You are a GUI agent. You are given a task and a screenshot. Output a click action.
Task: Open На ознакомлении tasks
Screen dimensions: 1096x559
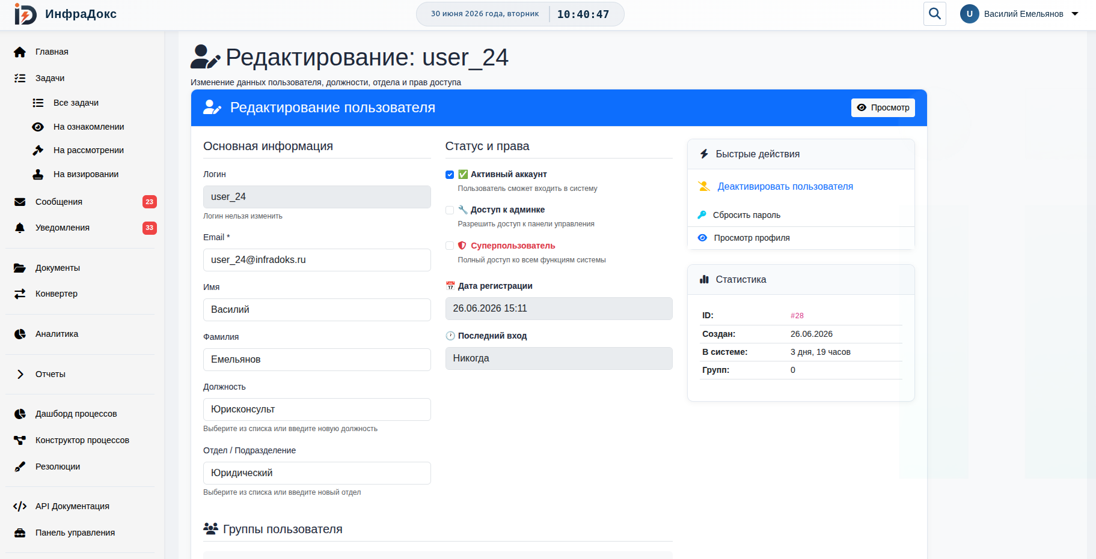click(x=88, y=127)
